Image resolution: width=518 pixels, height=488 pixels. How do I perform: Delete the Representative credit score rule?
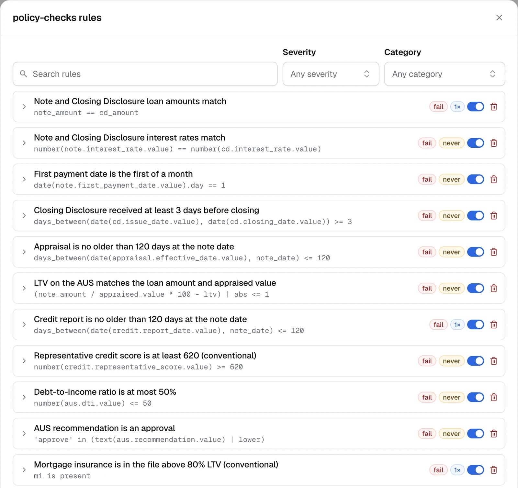click(x=494, y=361)
